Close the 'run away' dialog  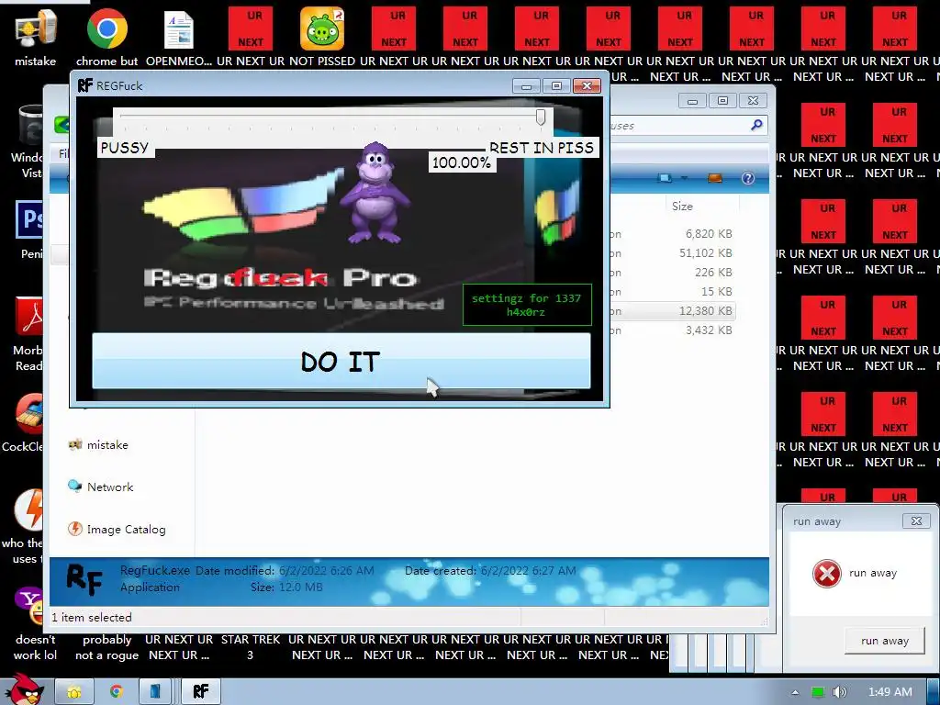coord(916,521)
